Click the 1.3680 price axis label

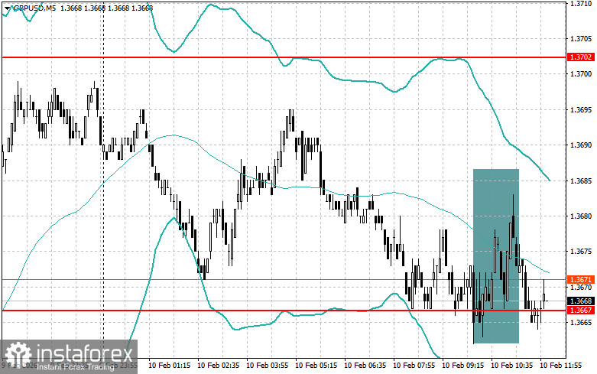[581, 216]
